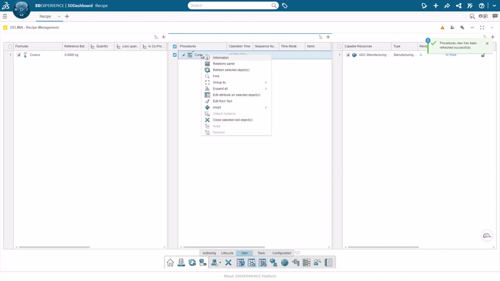Image resolution: width=500 pixels, height=281 pixels.
Task: Click the cubes-with-eye visibility icon in toolbar
Action: (203, 262)
